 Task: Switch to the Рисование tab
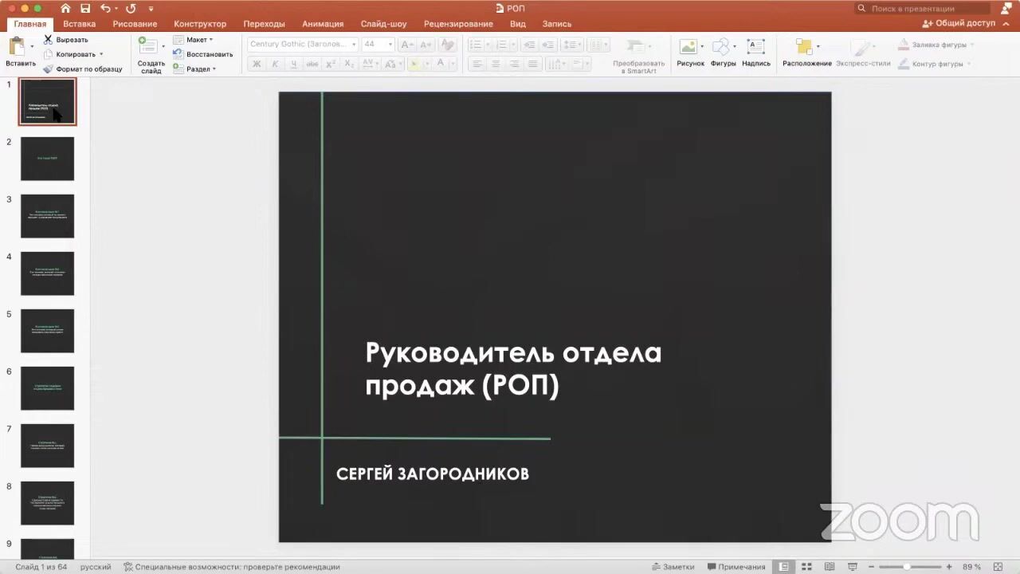click(135, 24)
